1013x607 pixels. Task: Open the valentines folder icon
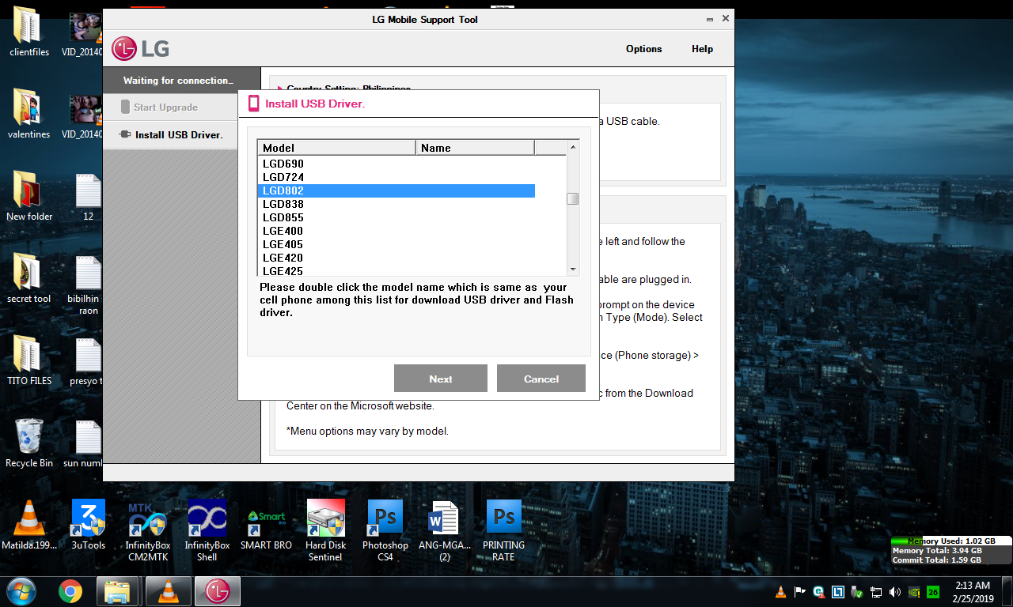click(x=29, y=115)
